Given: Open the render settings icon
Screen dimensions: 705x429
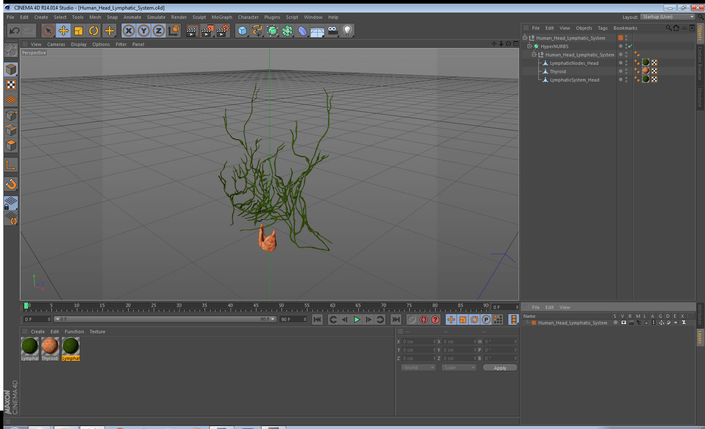Looking at the screenshot, I should tap(223, 31).
